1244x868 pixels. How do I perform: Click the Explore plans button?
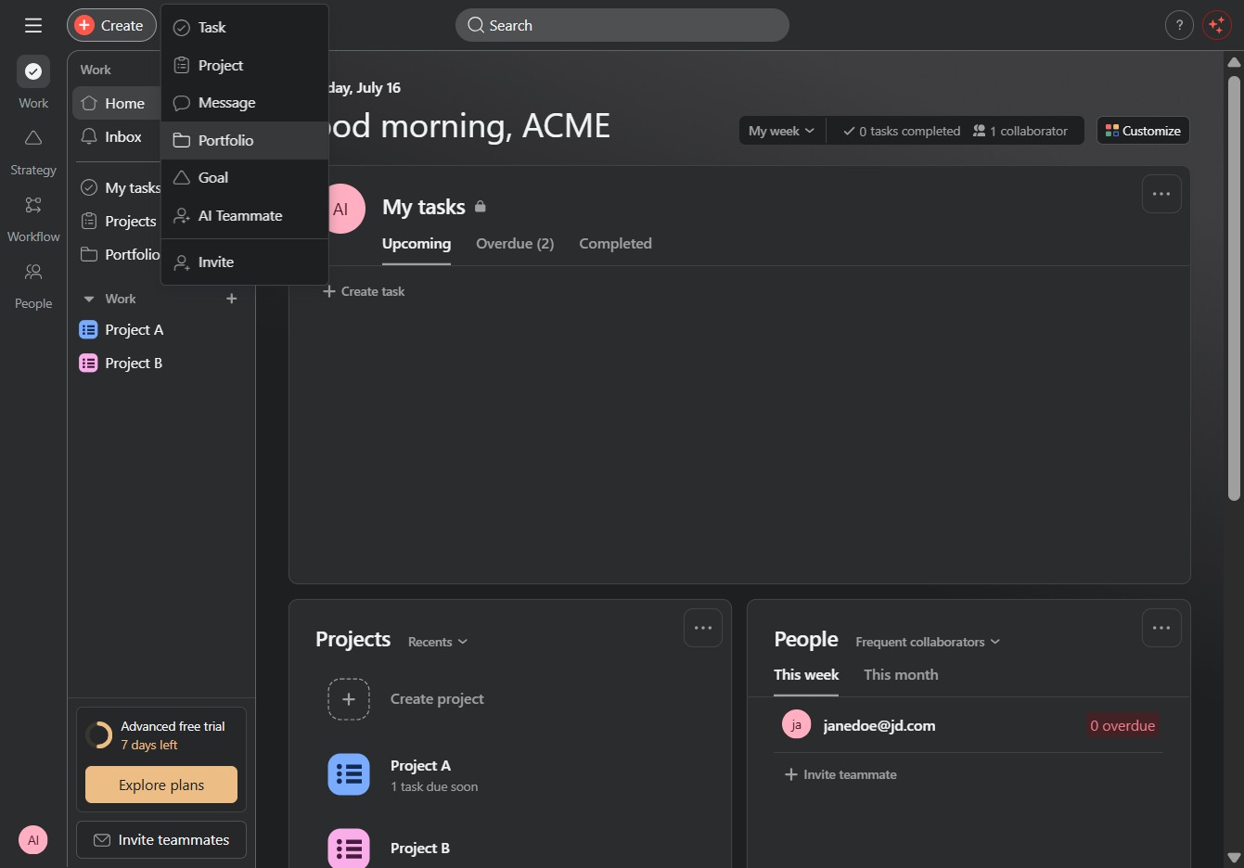[x=161, y=785]
